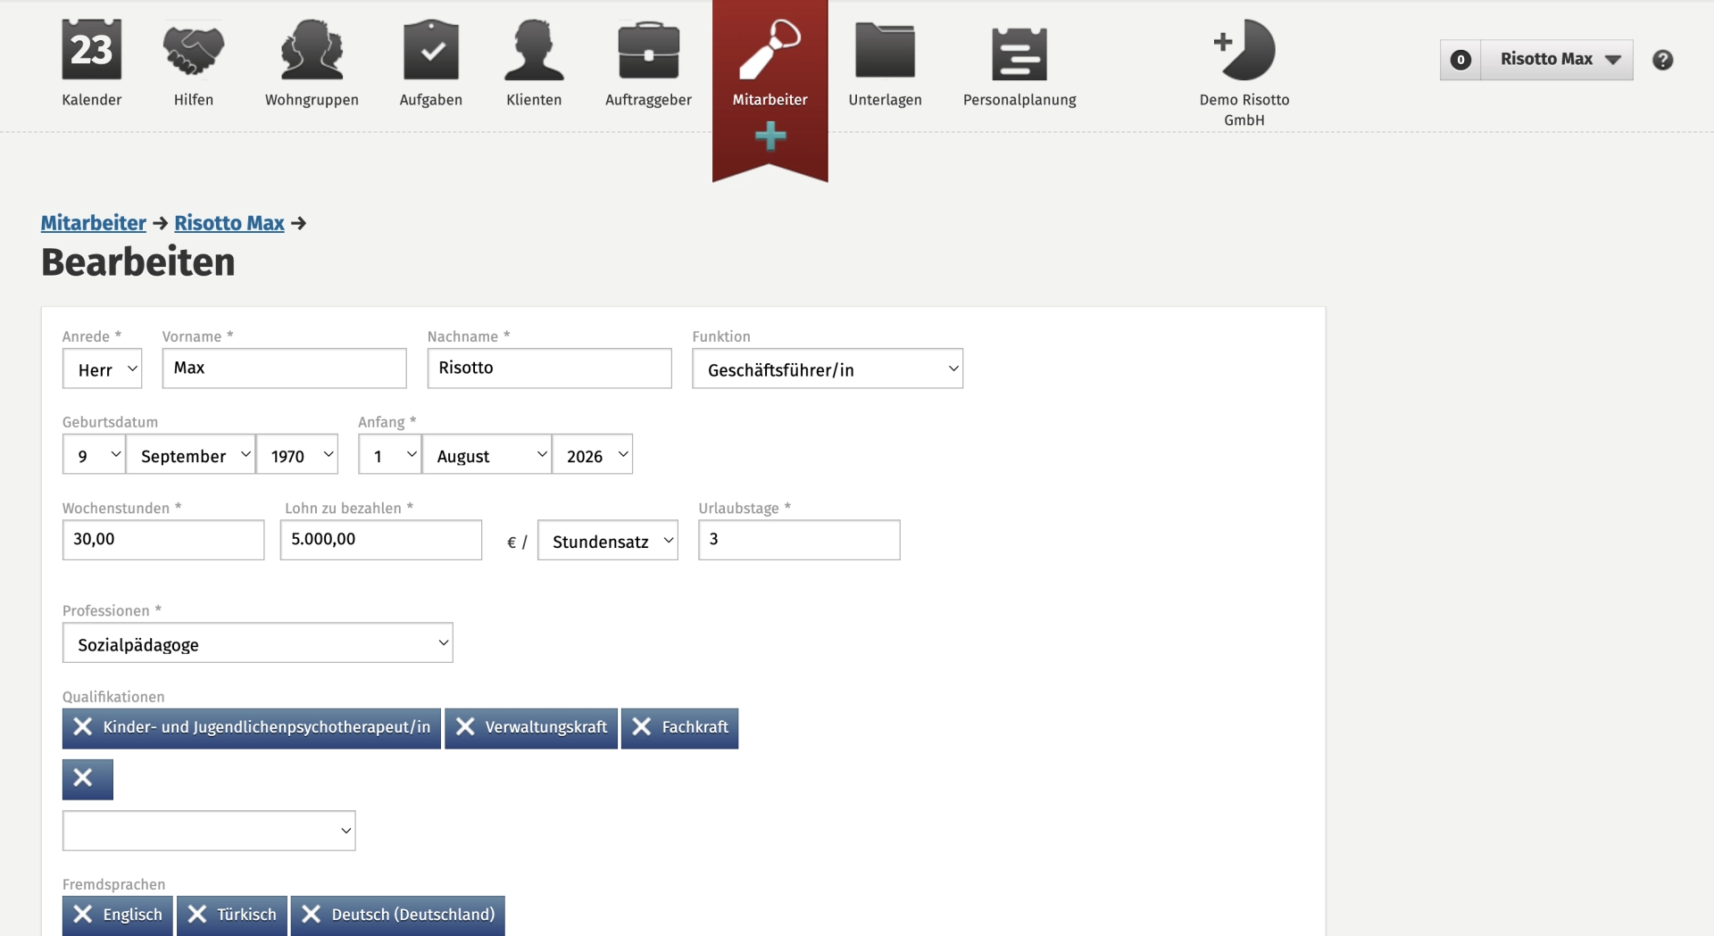1714x936 pixels.
Task: Remove the Türkisch language tag
Action: pos(197,915)
